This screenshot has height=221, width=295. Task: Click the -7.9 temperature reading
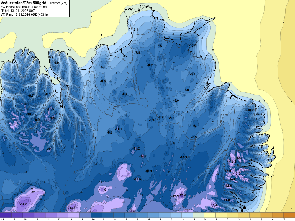(x=186, y=90)
